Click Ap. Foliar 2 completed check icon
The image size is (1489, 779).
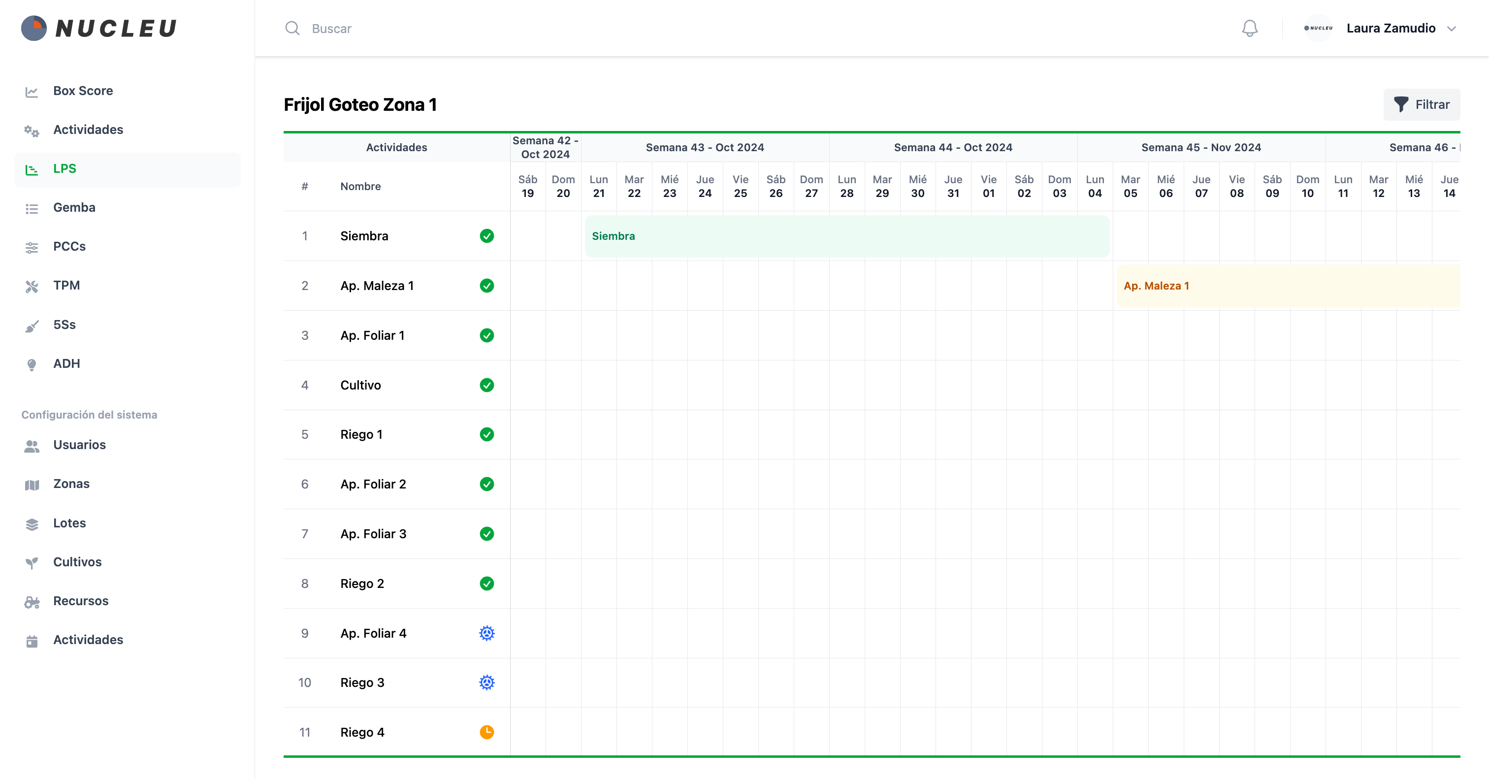click(x=486, y=484)
